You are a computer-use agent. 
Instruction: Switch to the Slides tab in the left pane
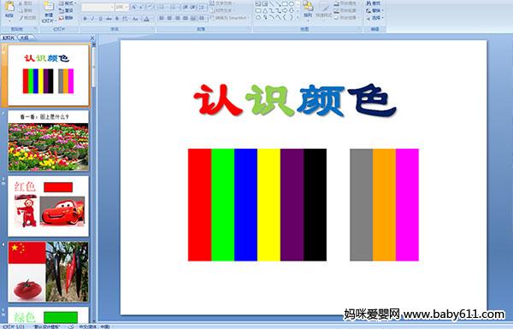(x=9, y=38)
